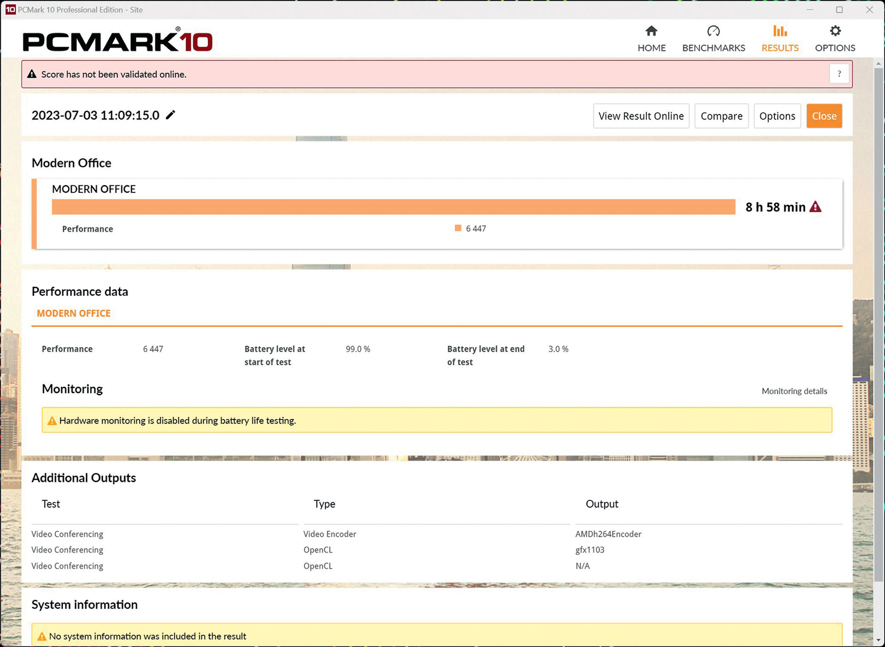885x647 pixels.
Task: Open the Monitoring details link
Action: click(x=794, y=391)
